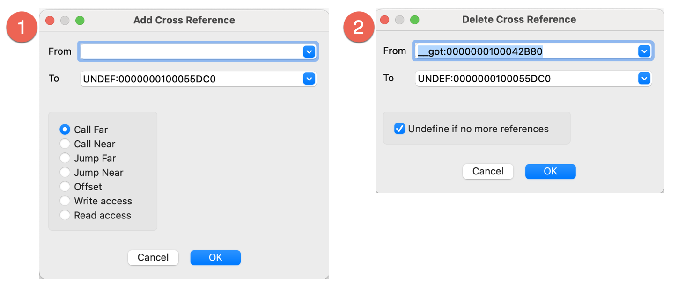
Task: Uncheck 'Undefine if no more references'
Action: (399, 128)
